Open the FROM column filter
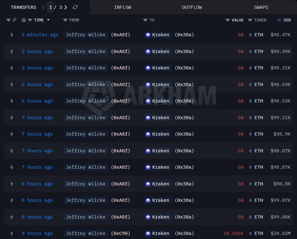297x239 pixels. click(65, 20)
